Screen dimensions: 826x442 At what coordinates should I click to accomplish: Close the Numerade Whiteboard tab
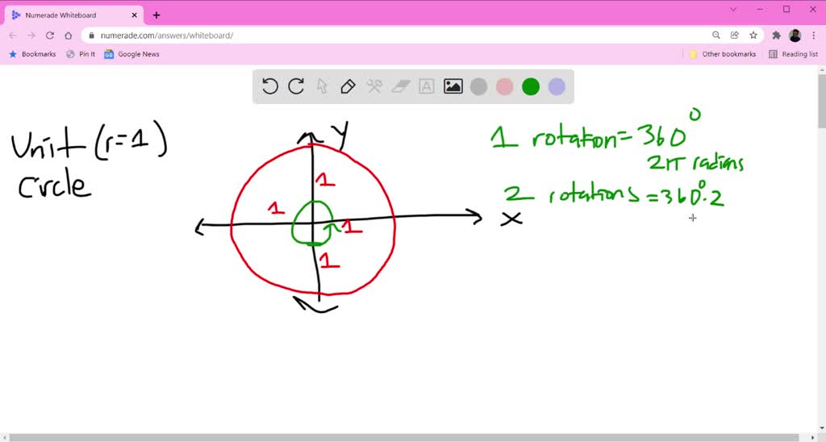click(x=135, y=15)
